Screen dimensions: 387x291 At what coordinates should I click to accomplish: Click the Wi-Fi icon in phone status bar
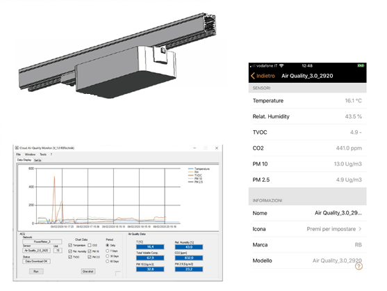tap(281, 65)
